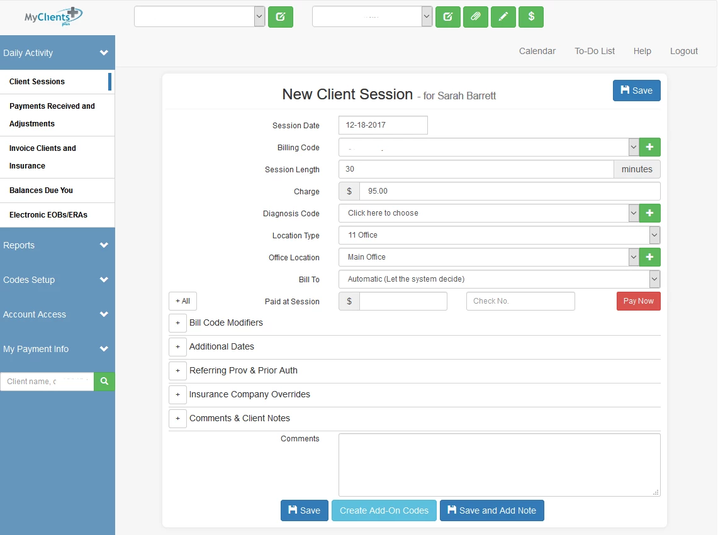Open Electronic EOBs/ERAs
Screen dimensions: 718x535
pos(57,215)
